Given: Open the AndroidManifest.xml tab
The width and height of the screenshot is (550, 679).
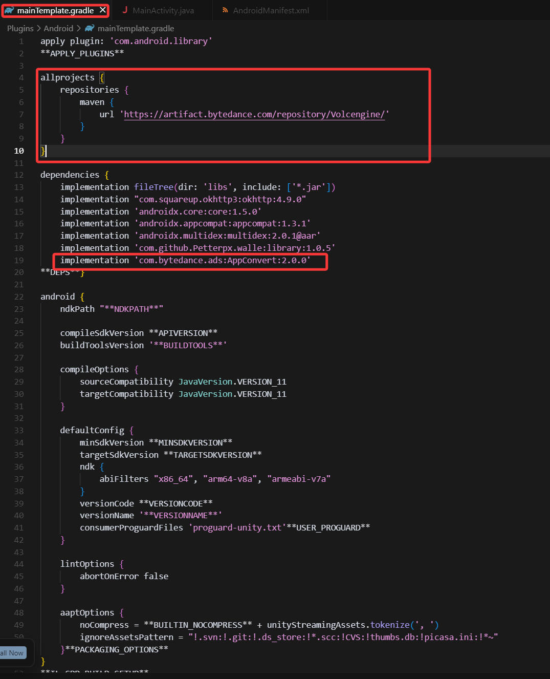Looking at the screenshot, I should pyautogui.click(x=271, y=10).
